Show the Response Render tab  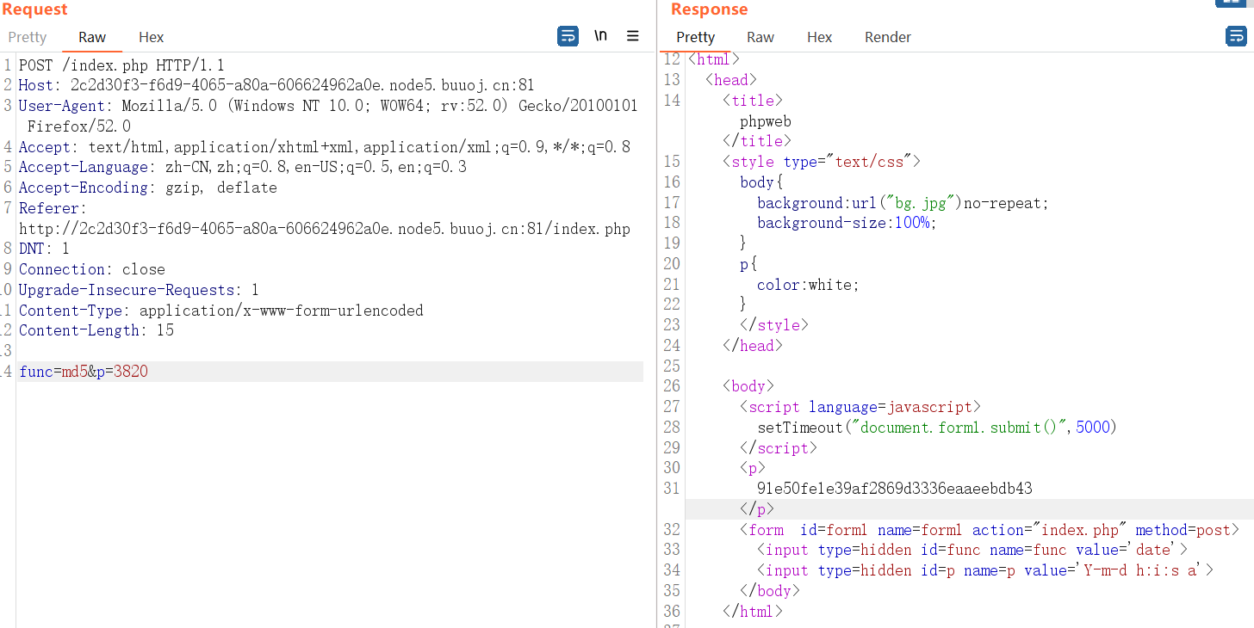(x=888, y=37)
